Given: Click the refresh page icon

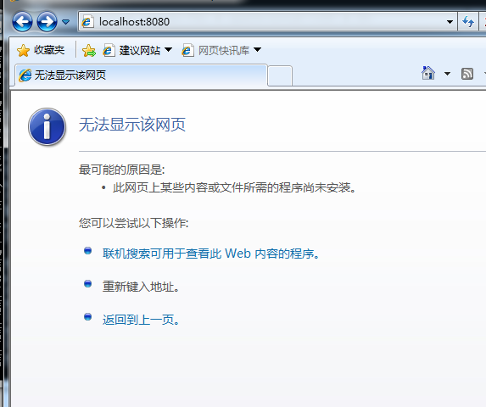Looking at the screenshot, I should coord(468,22).
